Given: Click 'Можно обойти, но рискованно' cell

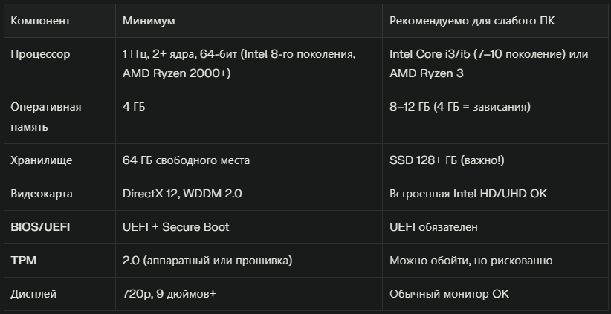Looking at the screenshot, I should (x=471, y=261).
